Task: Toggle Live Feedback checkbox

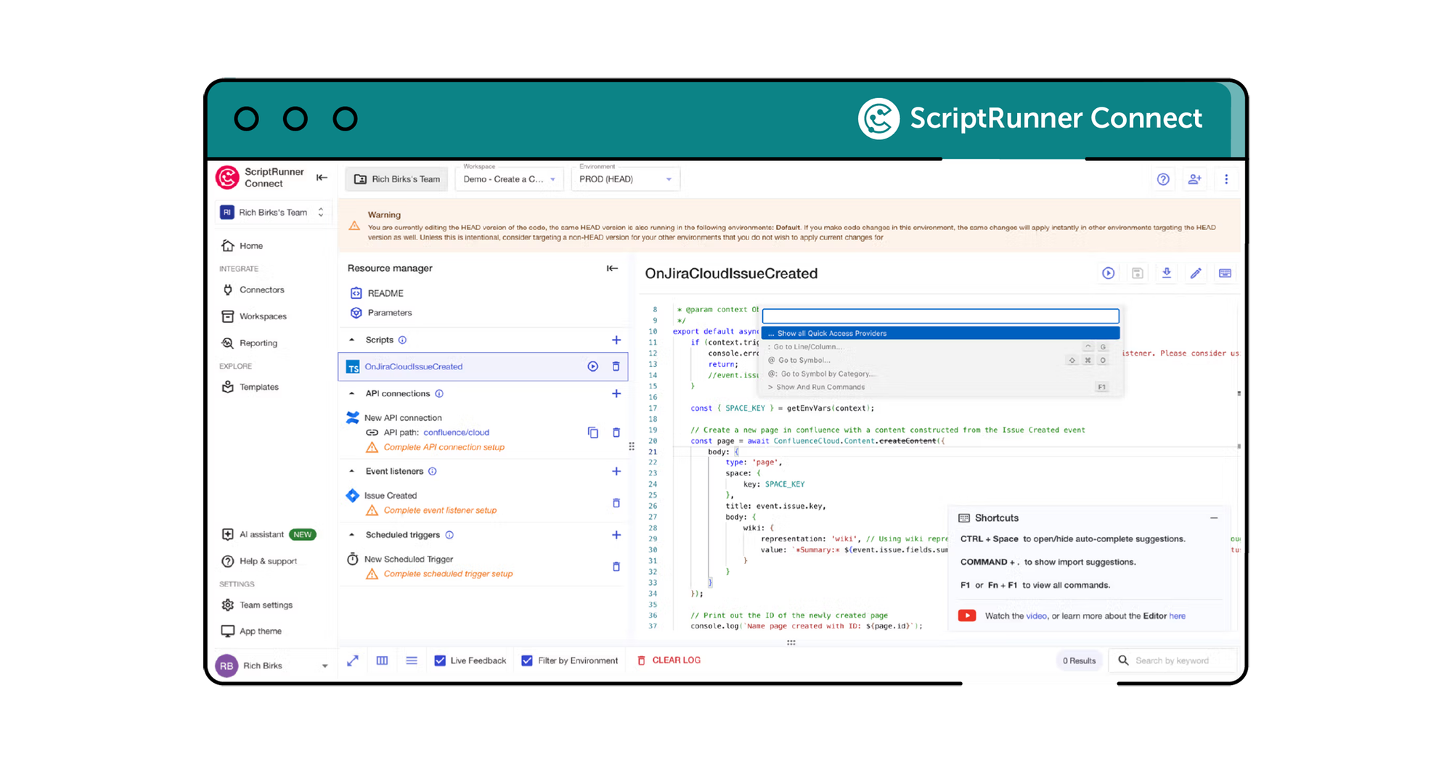Action: (x=440, y=660)
